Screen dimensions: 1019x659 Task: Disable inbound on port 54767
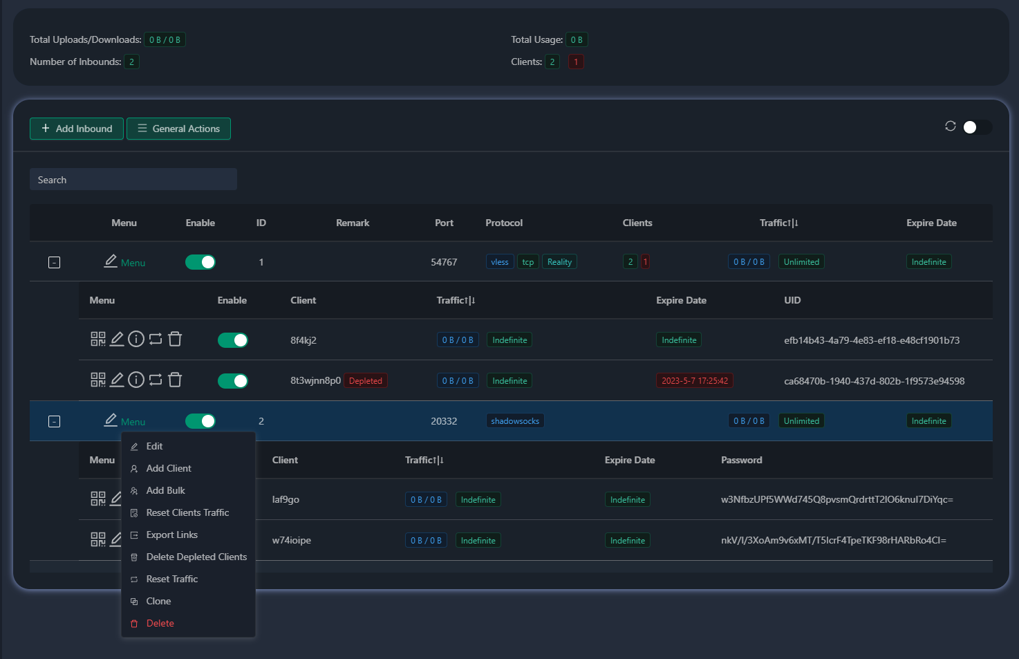click(x=200, y=262)
